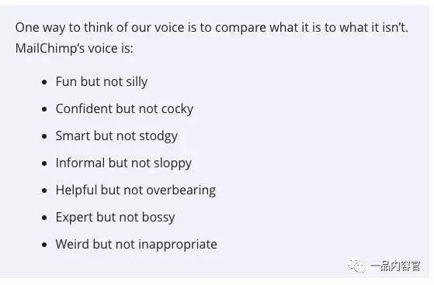434x285 pixels.
Task: Click the bullet before 'Expert but not bossy'
Action: 44,218
